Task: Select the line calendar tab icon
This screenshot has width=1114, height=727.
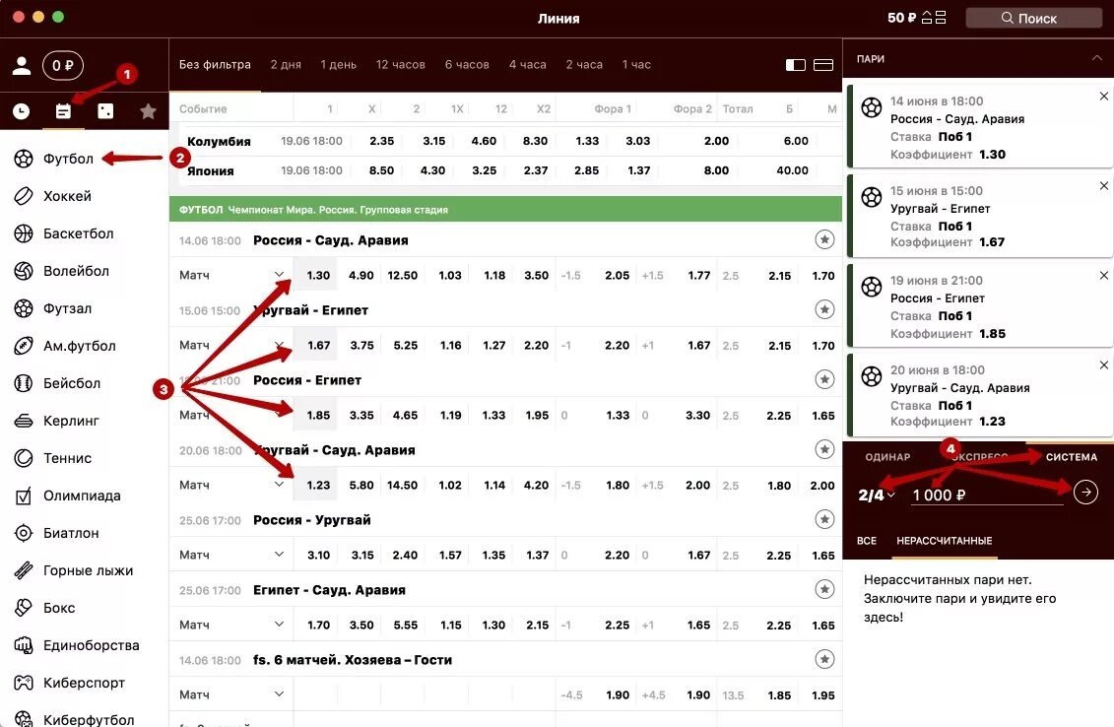Action: point(63,111)
